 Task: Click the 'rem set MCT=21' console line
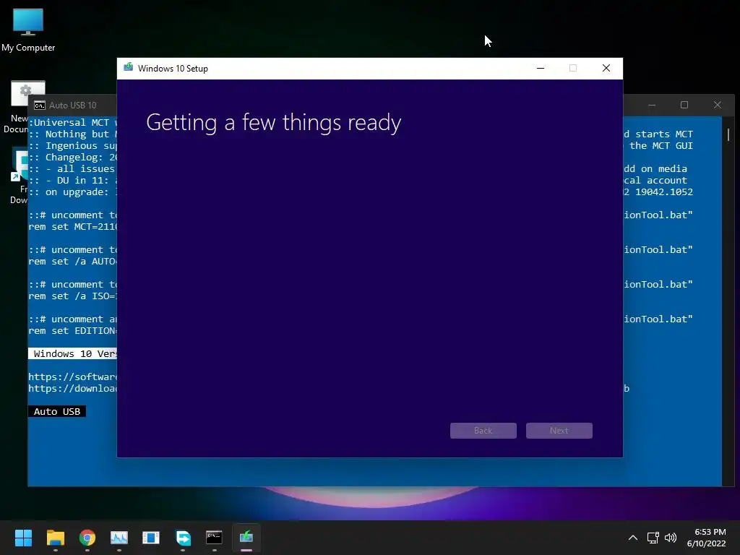[73, 226]
